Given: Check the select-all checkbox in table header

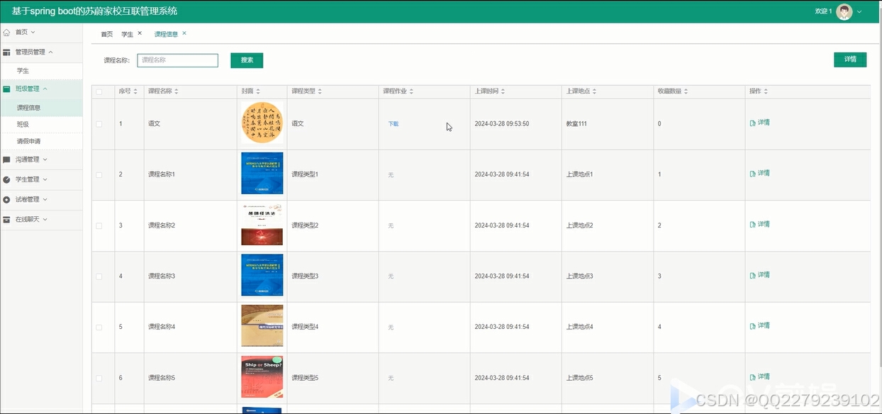Looking at the screenshot, I should (98, 91).
